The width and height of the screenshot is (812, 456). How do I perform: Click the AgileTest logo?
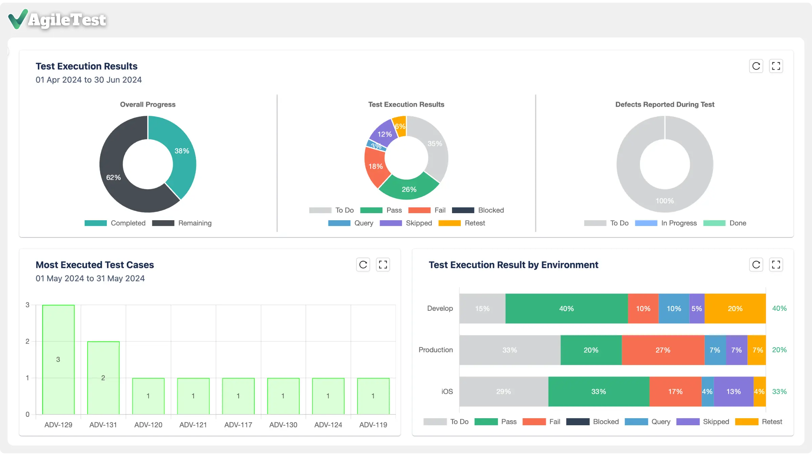57,20
